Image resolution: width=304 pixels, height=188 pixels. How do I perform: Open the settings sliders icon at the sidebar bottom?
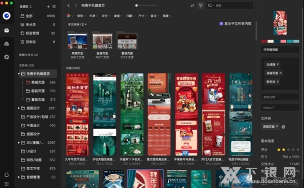tap(7, 183)
